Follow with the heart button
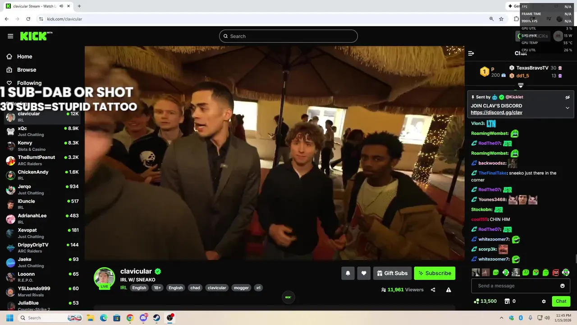Screen dimensions: 577x325 (364, 273)
